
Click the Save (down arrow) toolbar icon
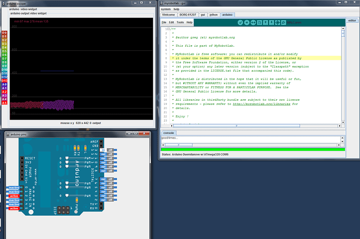click(x=272, y=22)
